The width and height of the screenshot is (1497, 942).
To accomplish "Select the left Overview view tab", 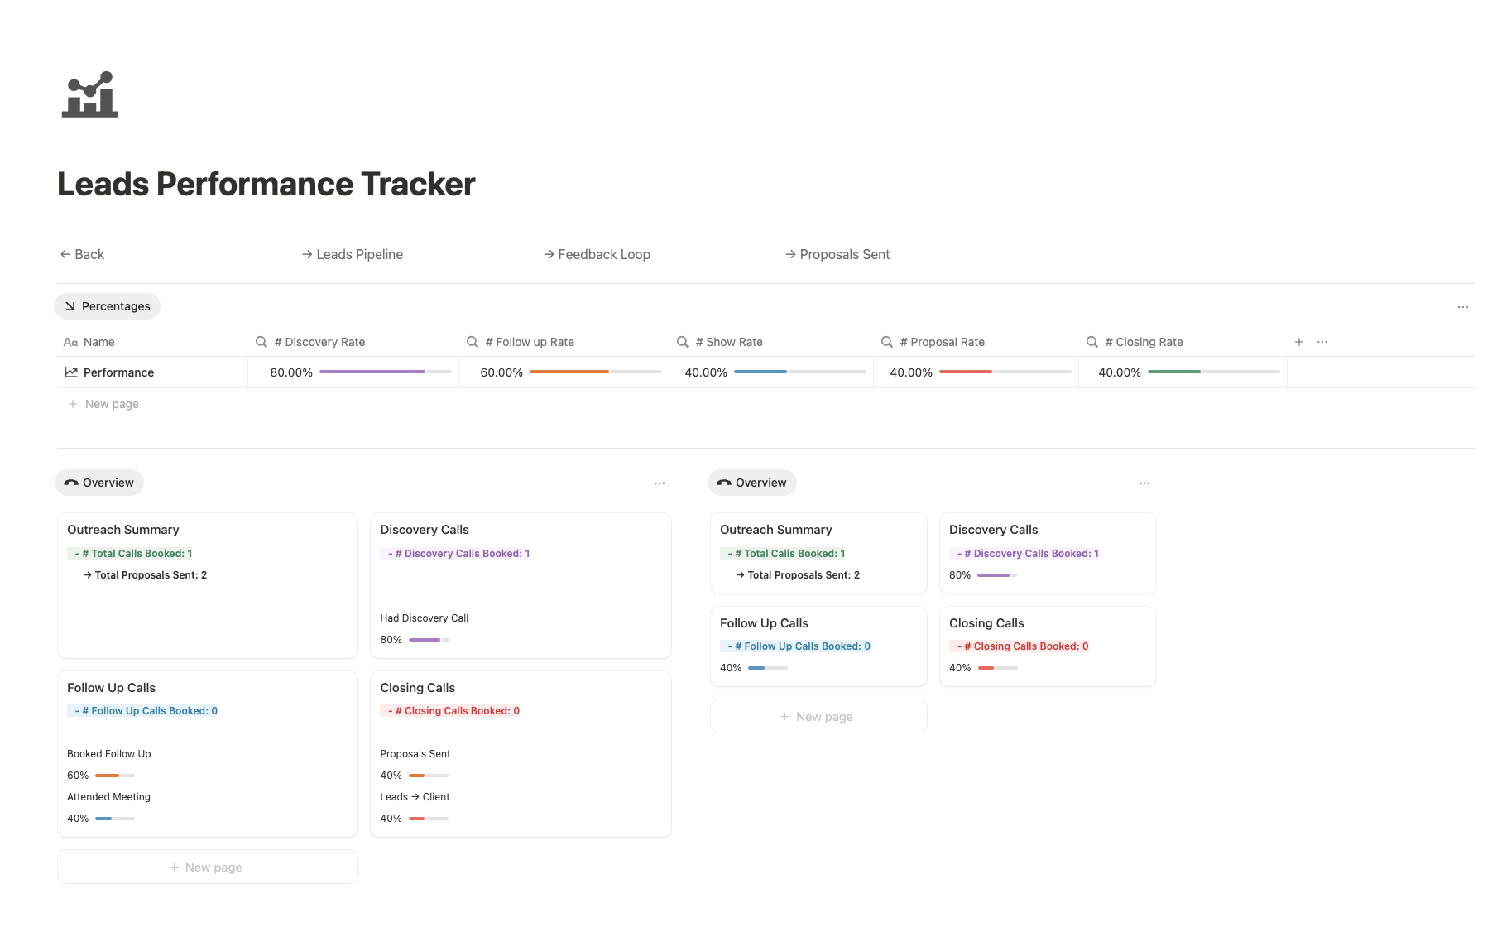I will coord(99,483).
